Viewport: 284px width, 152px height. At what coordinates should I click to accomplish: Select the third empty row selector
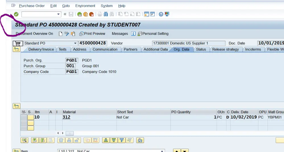[x=24, y=128]
